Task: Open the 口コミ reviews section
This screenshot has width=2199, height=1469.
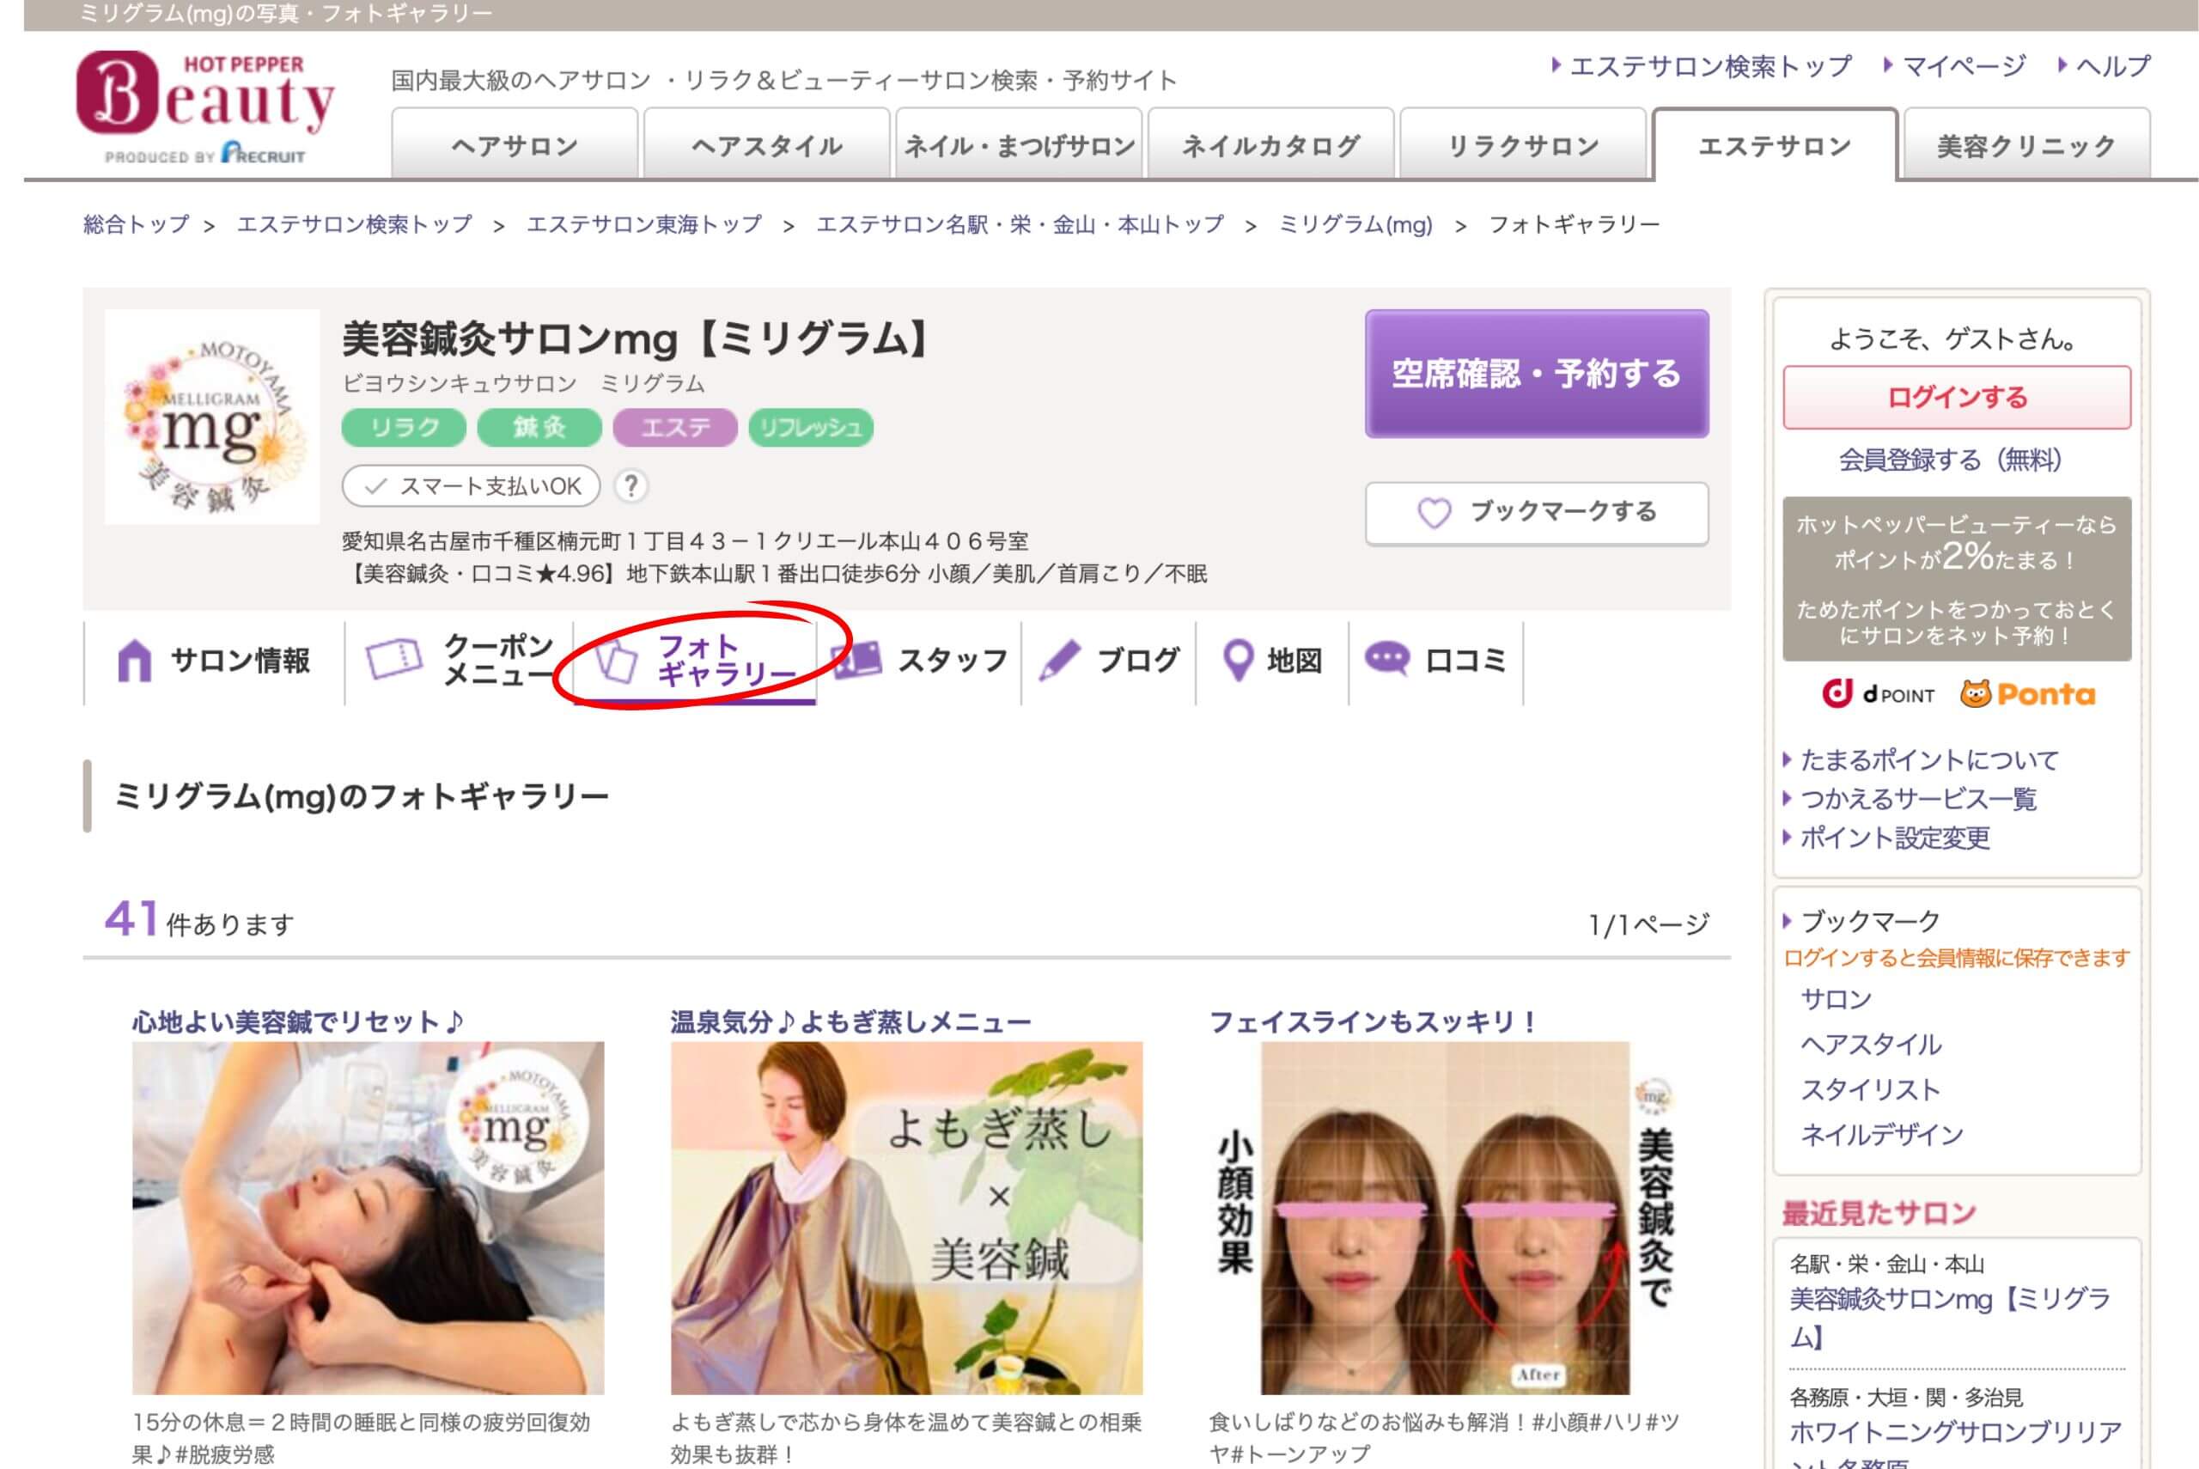Action: pyautogui.click(x=1437, y=661)
